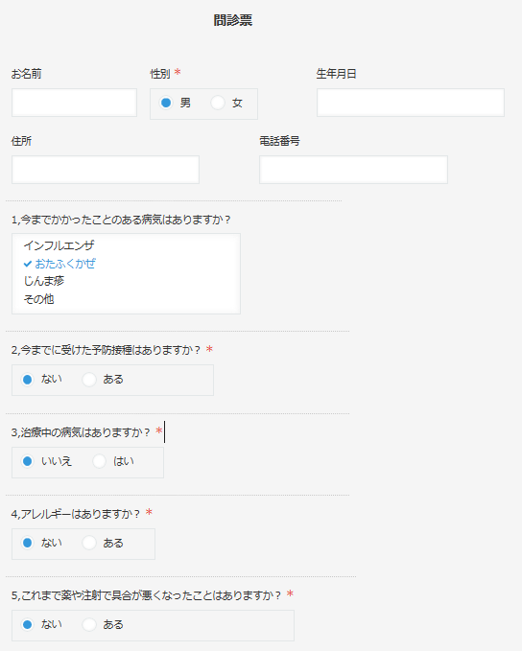The width and height of the screenshot is (522, 651).
Task: Select ある for vaccination question 2
Action: tap(89, 380)
